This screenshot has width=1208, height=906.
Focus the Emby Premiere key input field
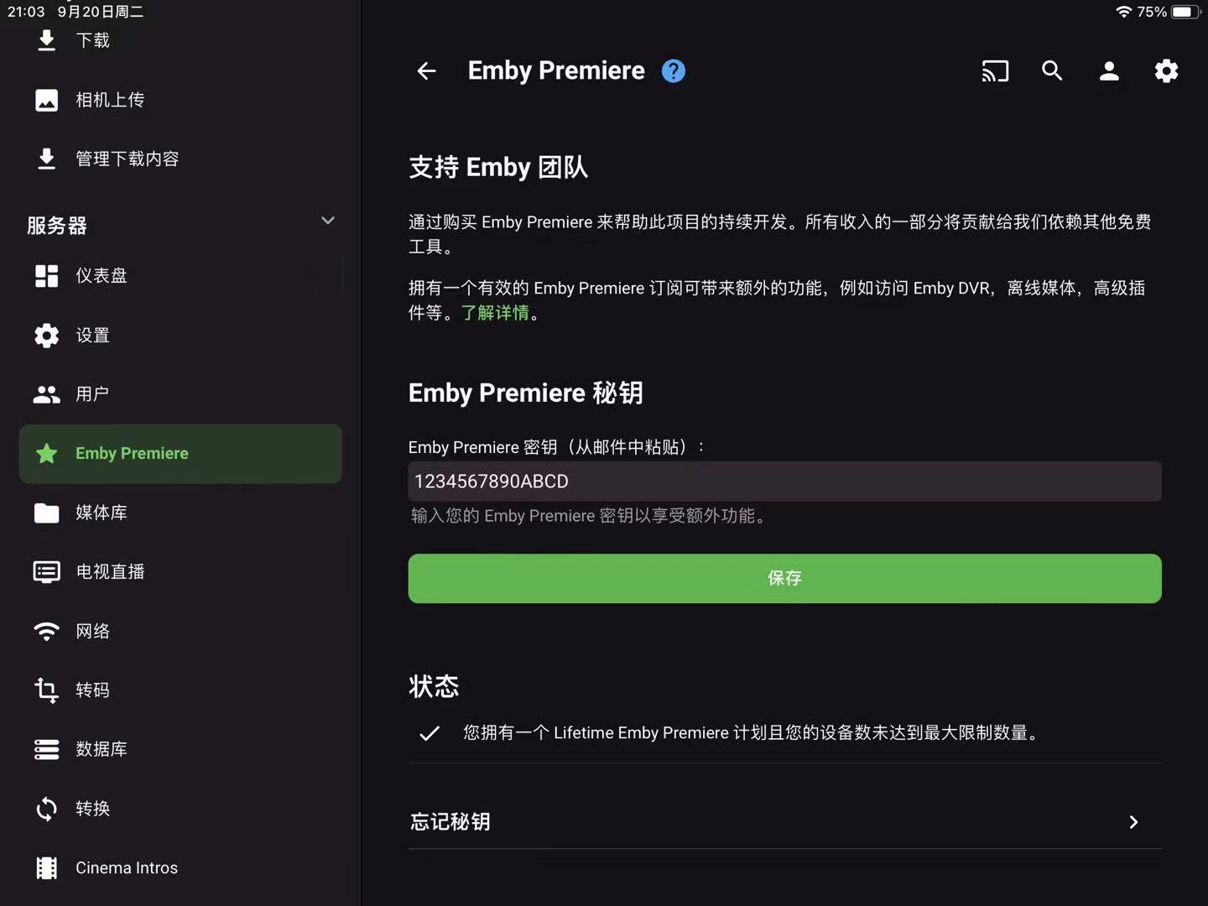[784, 482]
